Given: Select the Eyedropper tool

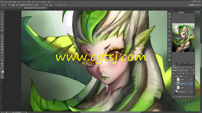Looking at the screenshot, I should [x=2, y=27].
